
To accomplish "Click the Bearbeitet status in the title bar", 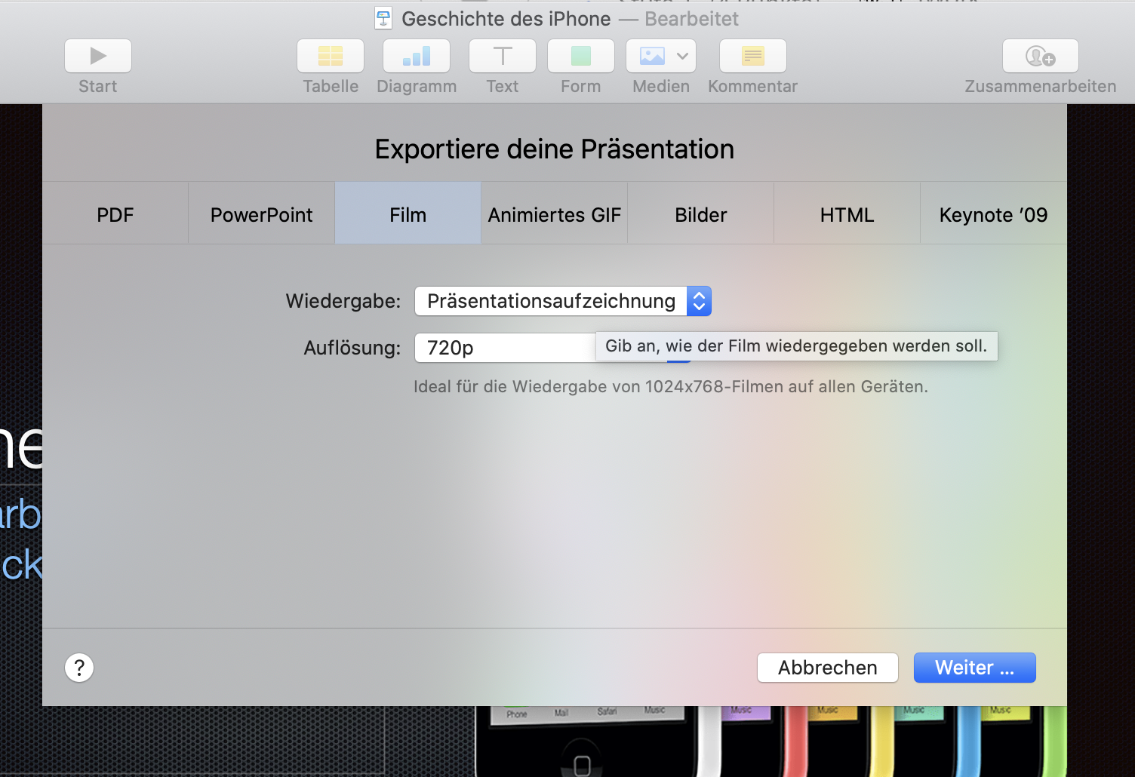I will click(x=692, y=19).
